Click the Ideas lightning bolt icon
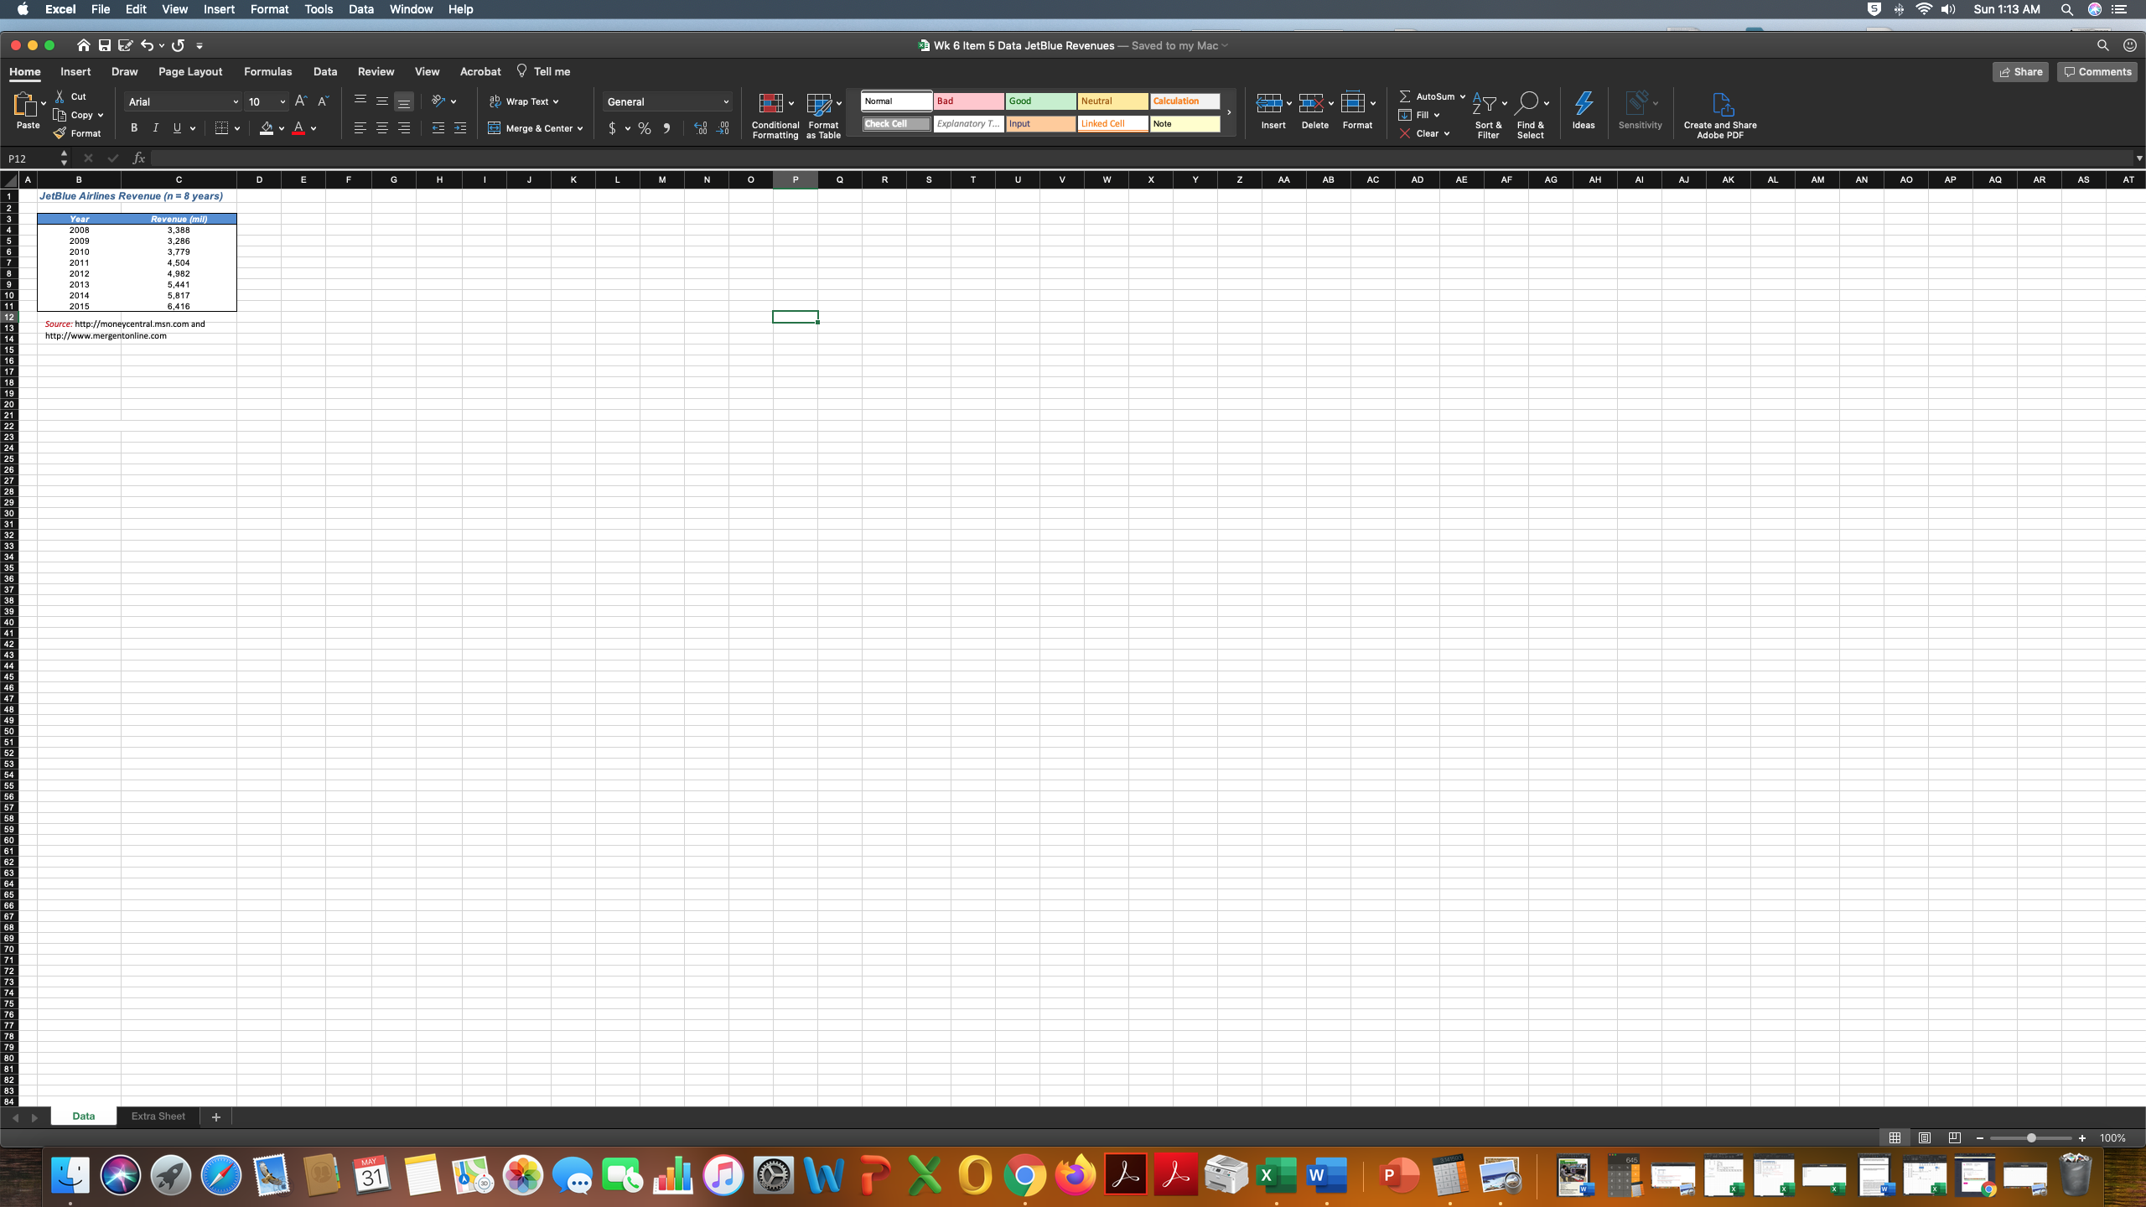The image size is (2146, 1207). point(1583,103)
